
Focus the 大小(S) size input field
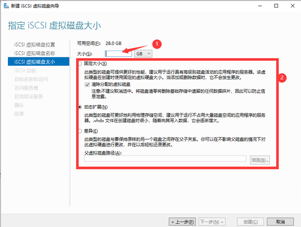pos(118,54)
